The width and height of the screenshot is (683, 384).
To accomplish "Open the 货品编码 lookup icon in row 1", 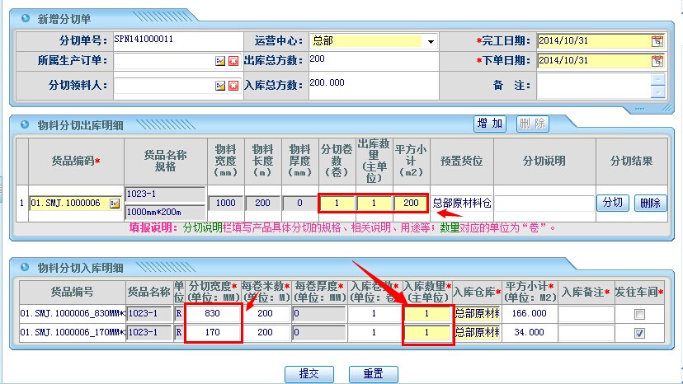I will (115, 203).
